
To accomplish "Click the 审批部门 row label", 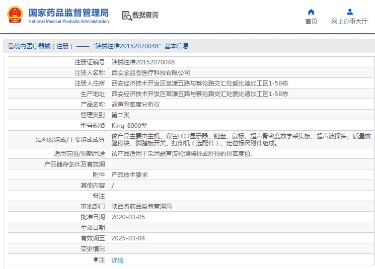I will point(93,207).
